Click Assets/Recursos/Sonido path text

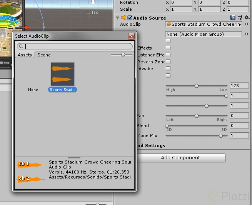coord(90,177)
